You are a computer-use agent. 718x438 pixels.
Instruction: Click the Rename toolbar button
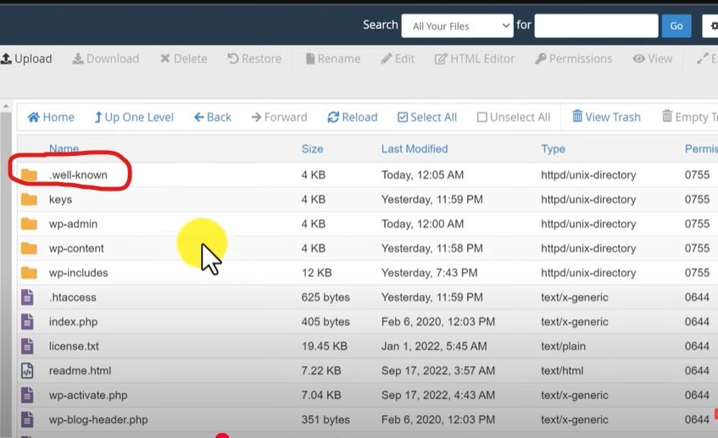tap(333, 58)
